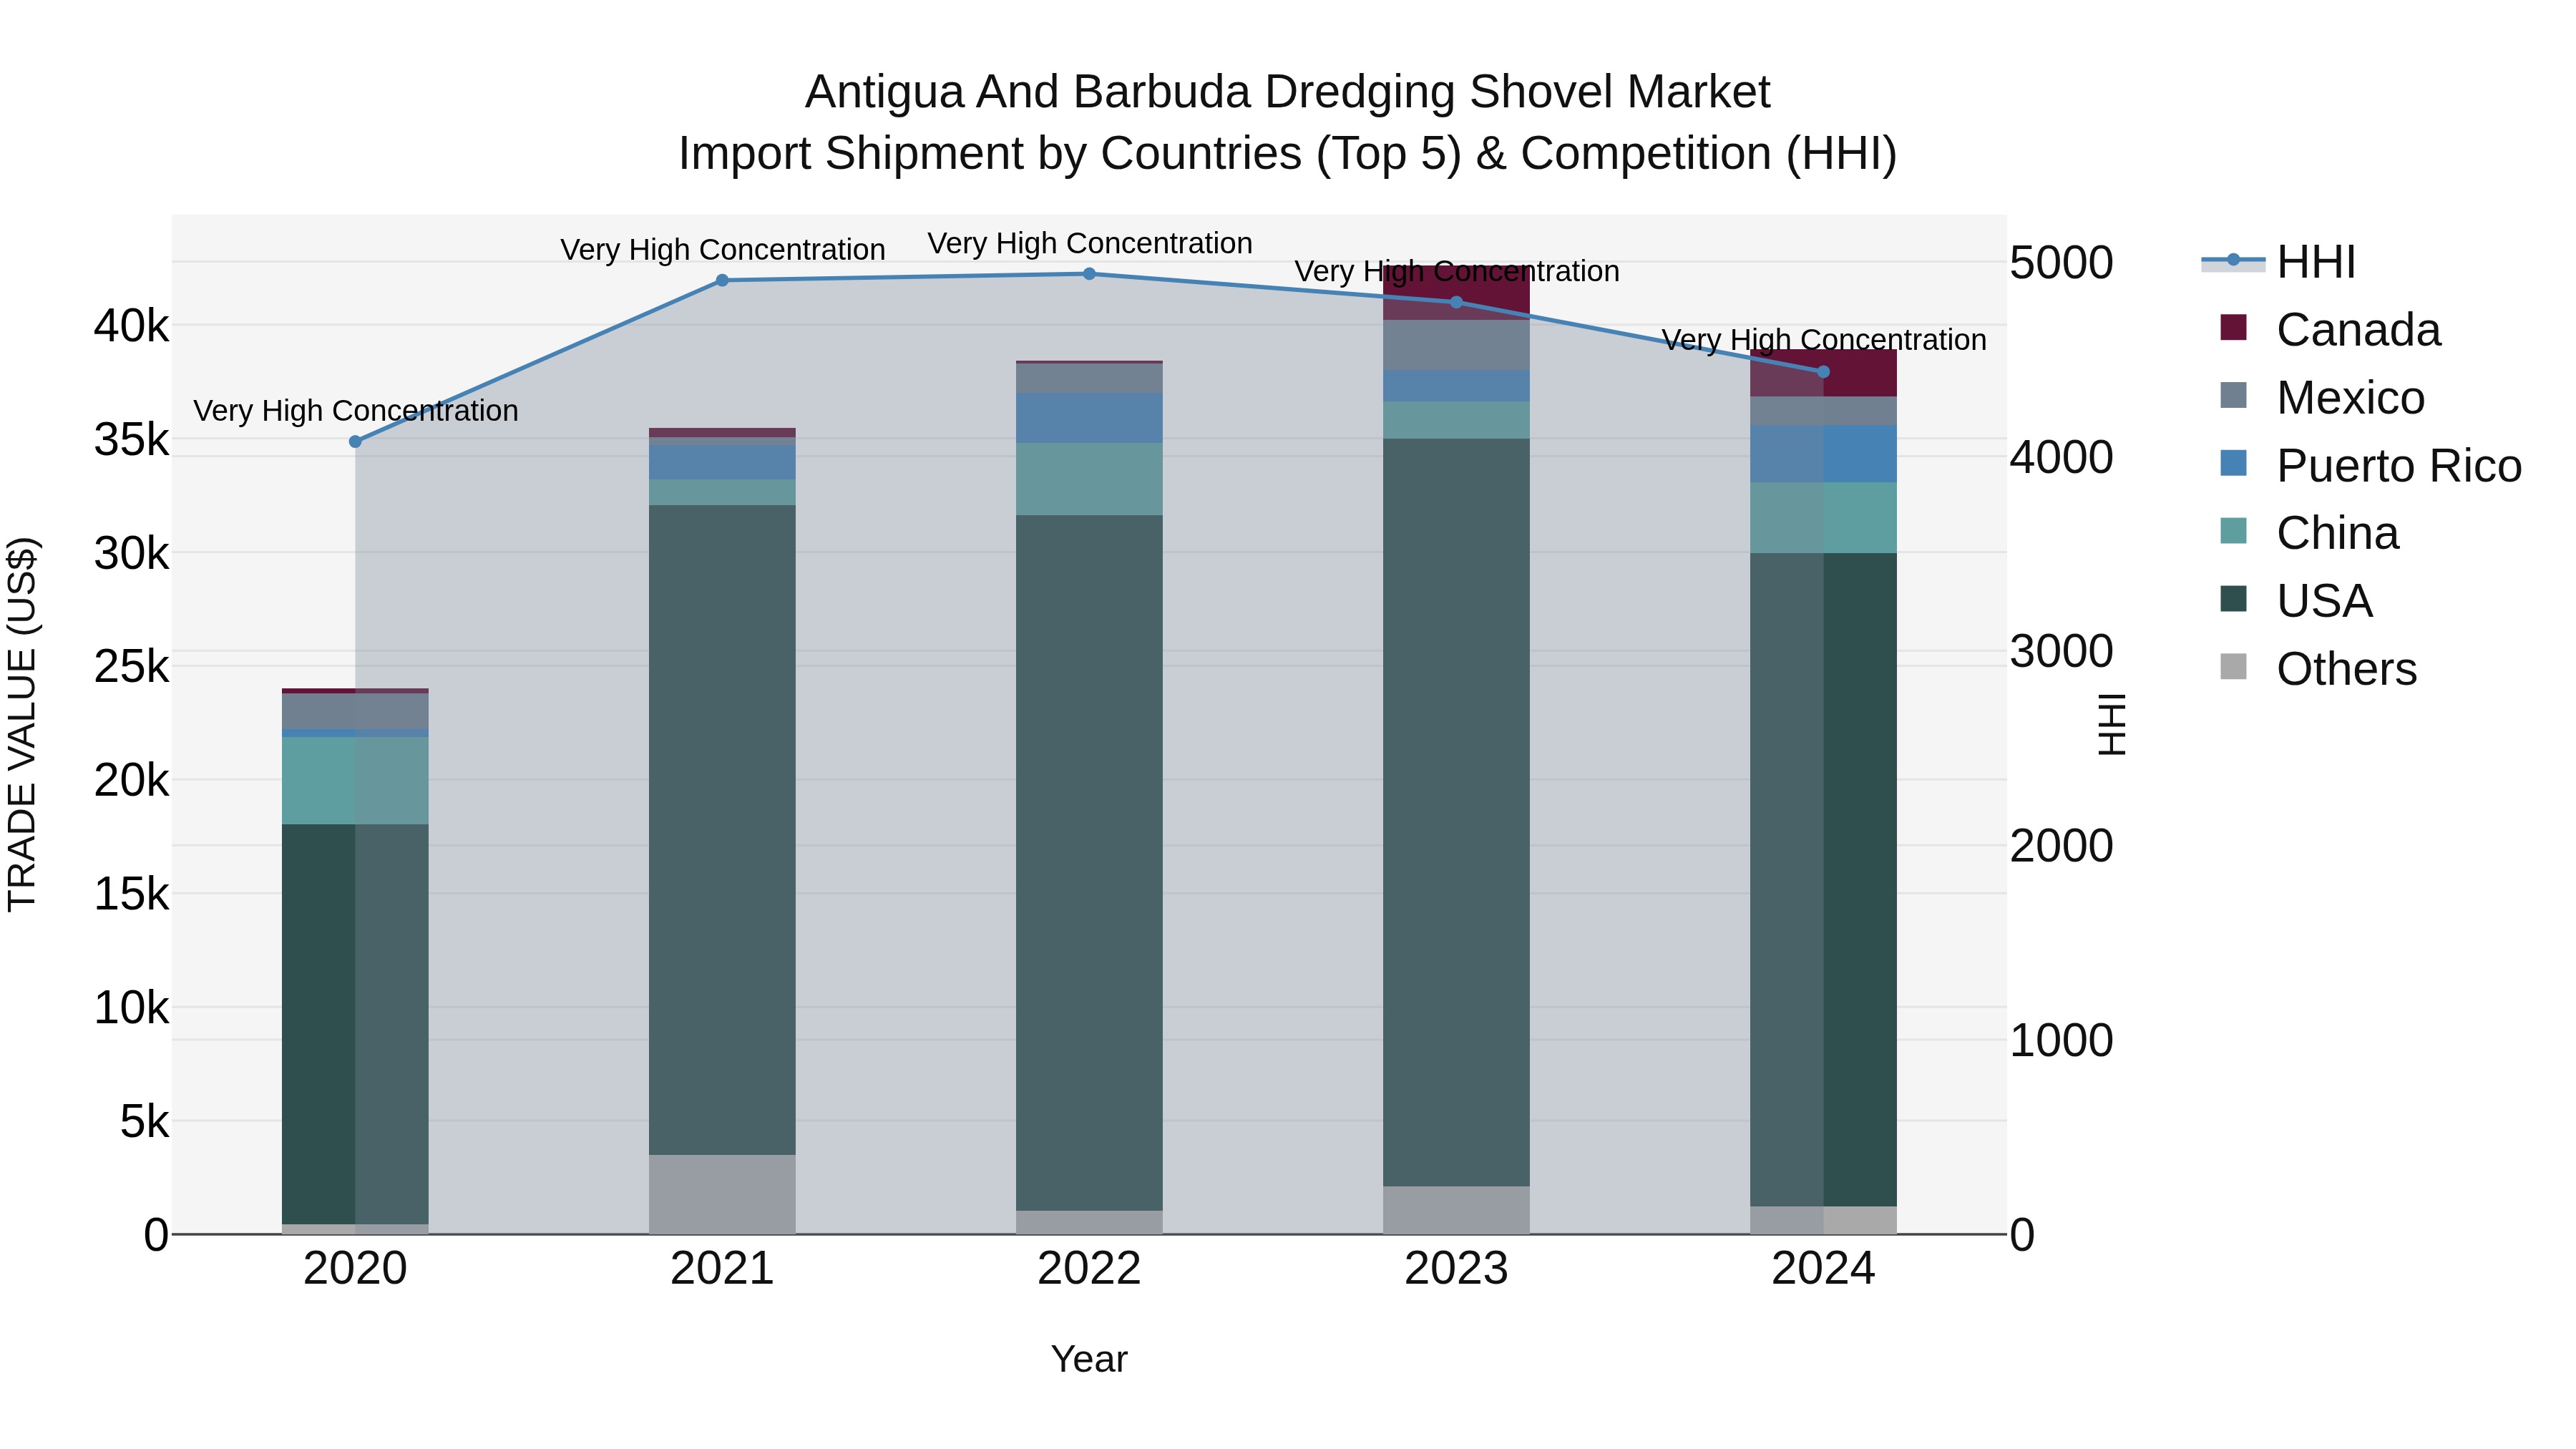Screen dimensions: 2576x1449
Task: Click the USA dark green legend swatch
Action: point(2233,599)
